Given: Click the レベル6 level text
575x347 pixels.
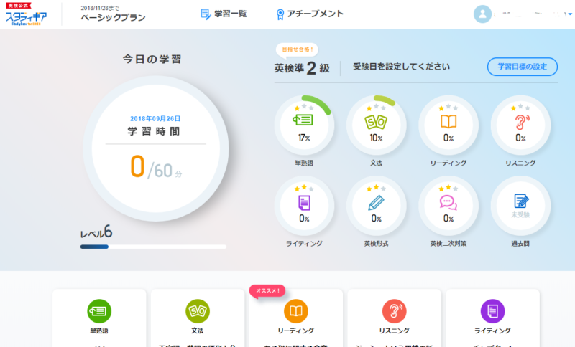Looking at the screenshot, I should click(x=96, y=232).
